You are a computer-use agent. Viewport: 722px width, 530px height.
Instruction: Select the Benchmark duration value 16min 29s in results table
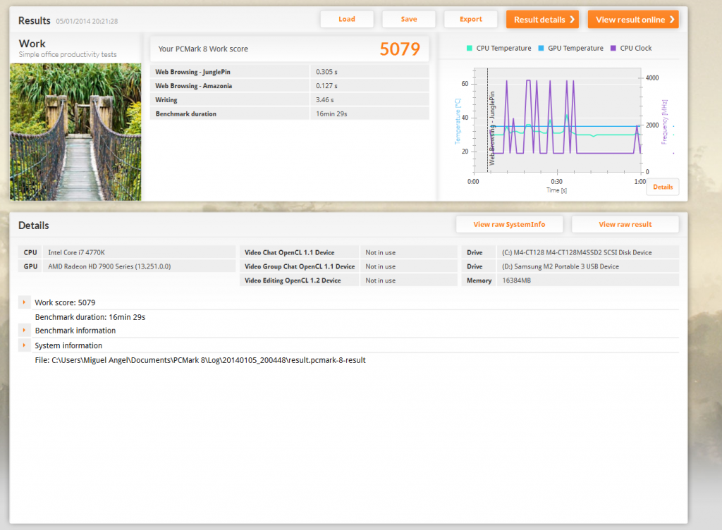tap(331, 113)
